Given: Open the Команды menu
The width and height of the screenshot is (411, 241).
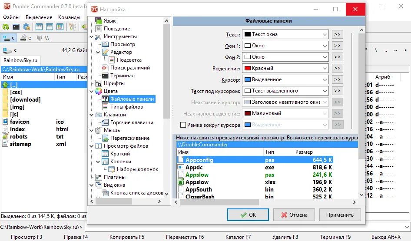Looking at the screenshot, I should point(69,17).
